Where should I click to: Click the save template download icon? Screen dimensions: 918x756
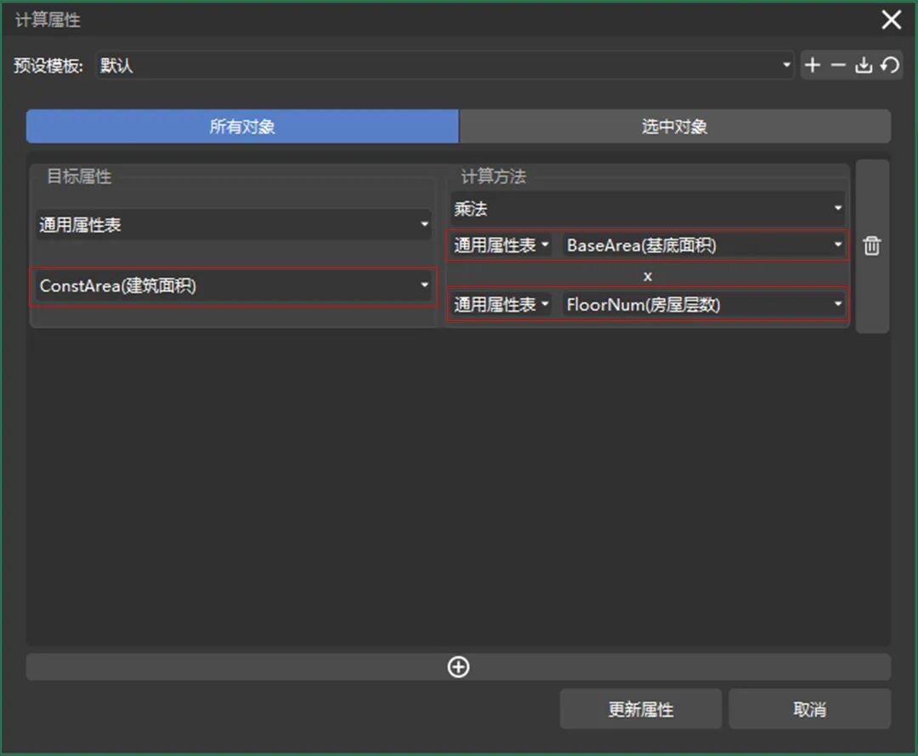[864, 65]
